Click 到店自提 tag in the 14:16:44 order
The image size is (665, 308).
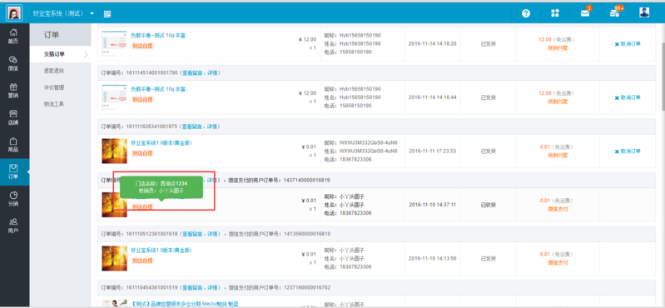point(142,99)
